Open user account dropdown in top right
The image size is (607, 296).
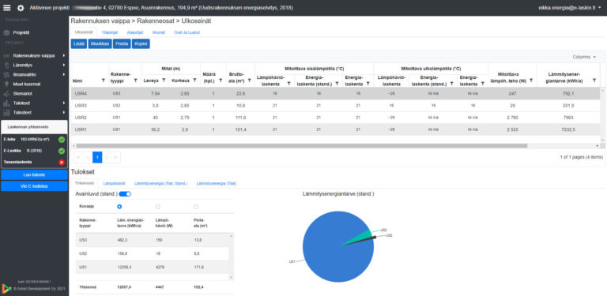pyautogui.click(x=569, y=8)
